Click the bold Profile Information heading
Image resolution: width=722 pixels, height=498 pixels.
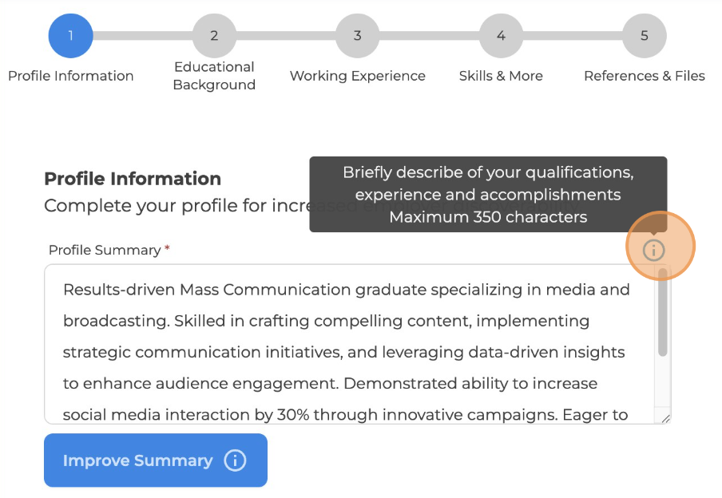[x=133, y=179]
